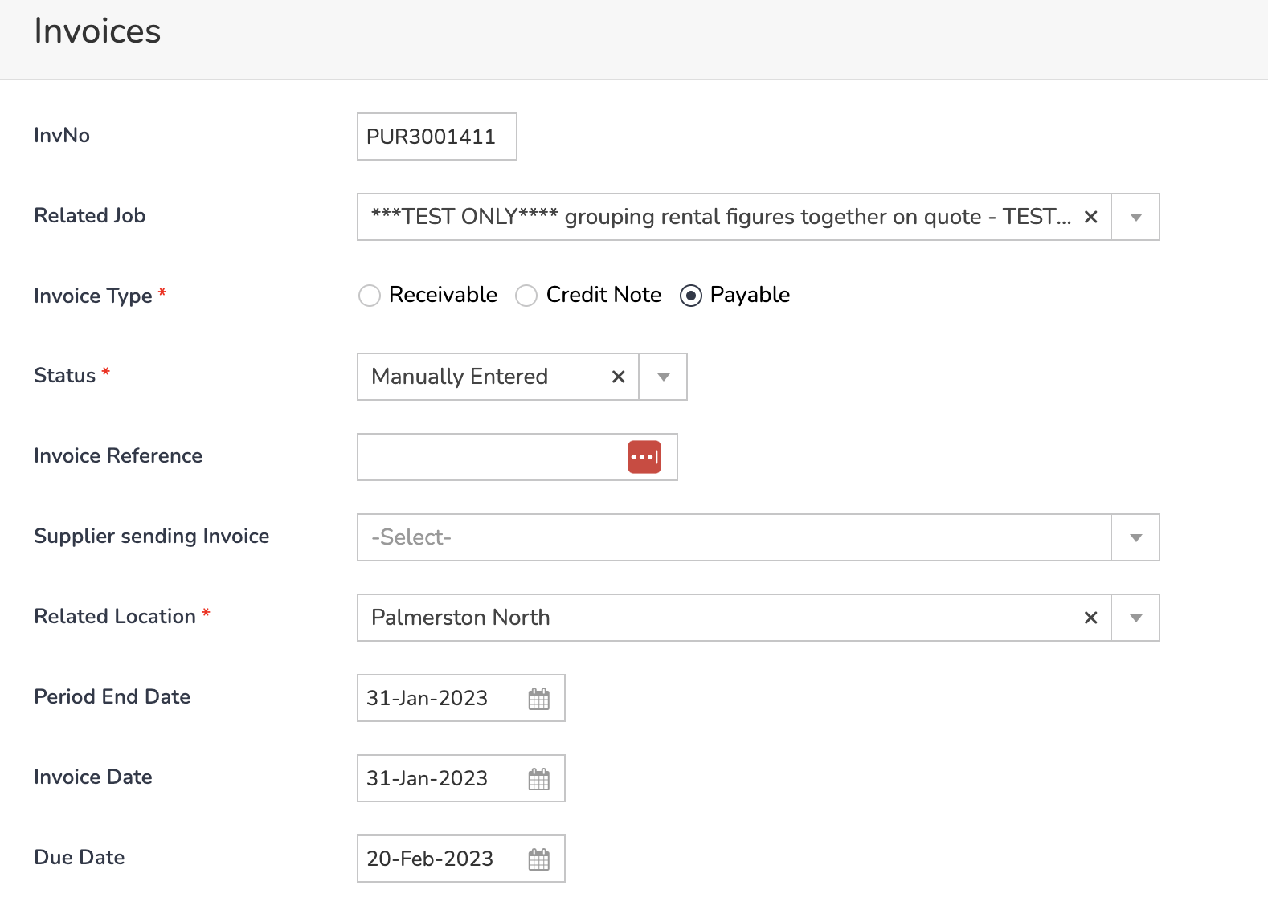This screenshot has height=914, width=1268.
Task: Click the red password manager icon in Invoice Reference
Action: (x=644, y=457)
